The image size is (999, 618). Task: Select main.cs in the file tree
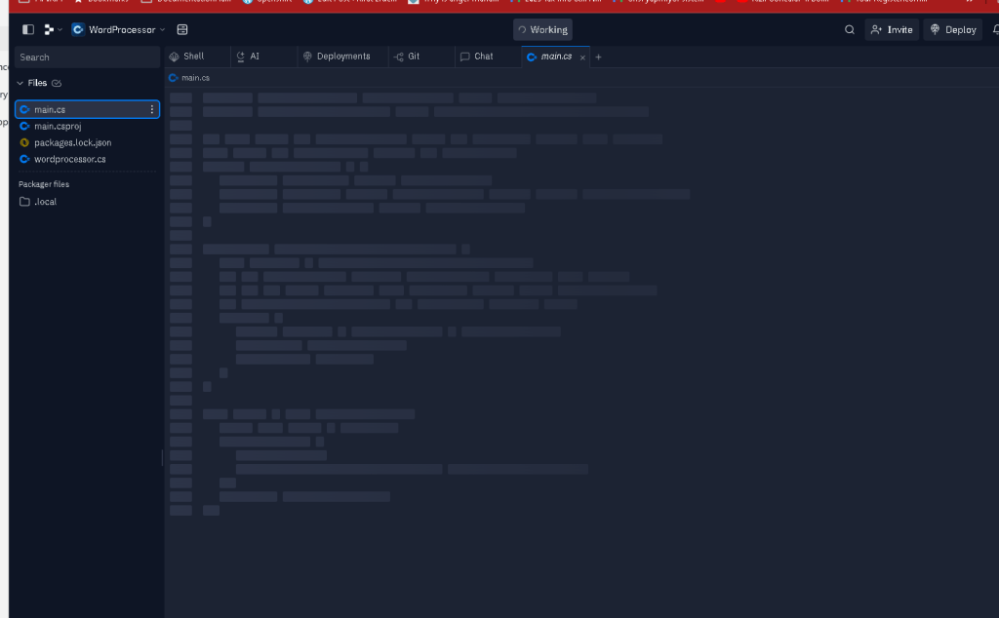click(x=87, y=109)
